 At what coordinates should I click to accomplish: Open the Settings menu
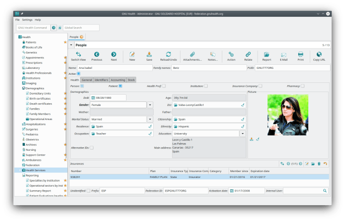click(x=27, y=20)
